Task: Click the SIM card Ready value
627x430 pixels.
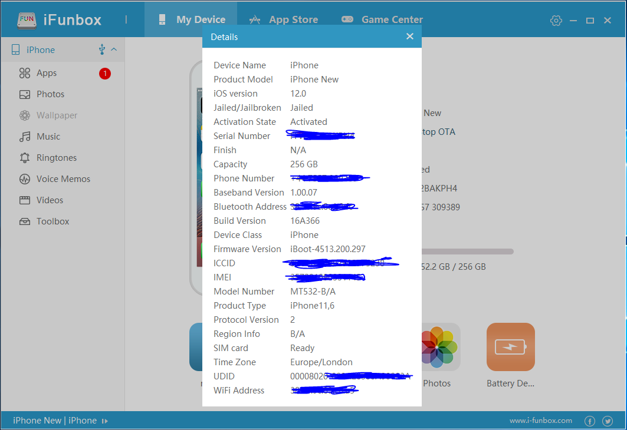Action: pyautogui.click(x=303, y=348)
